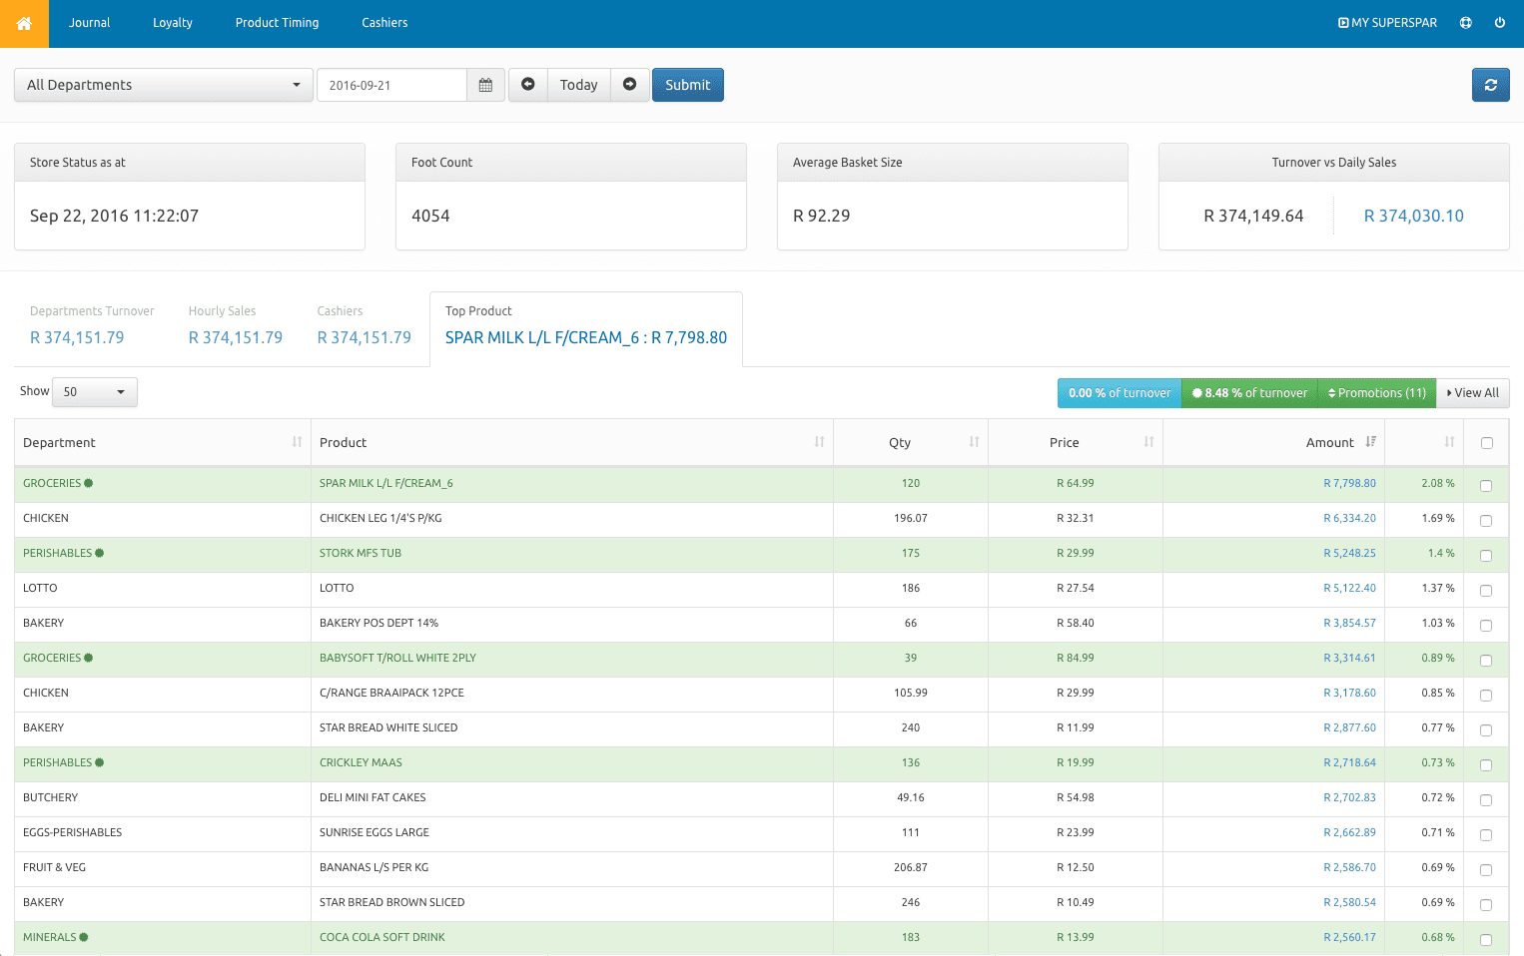Switch to Hourly Sales tab
This screenshot has width=1524, height=956.
coord(236,326)
